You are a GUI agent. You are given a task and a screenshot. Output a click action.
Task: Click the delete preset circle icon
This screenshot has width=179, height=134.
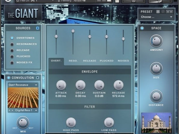tap(163, 12)
